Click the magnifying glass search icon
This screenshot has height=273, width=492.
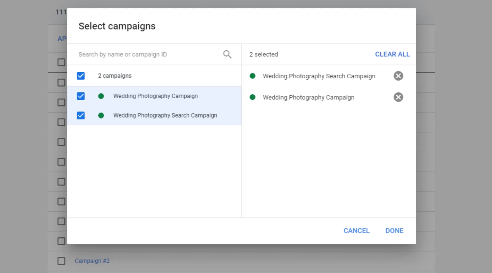tap(227, 54)
